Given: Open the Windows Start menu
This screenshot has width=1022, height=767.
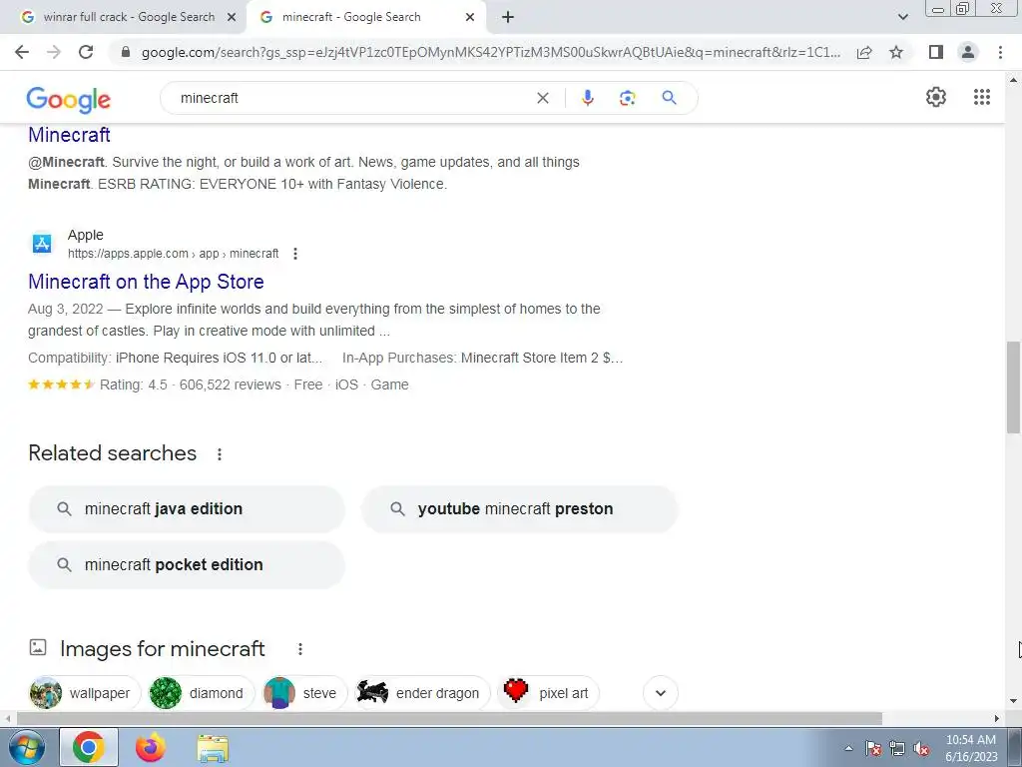Looking at the screenshot, I should [x=25, y=748].
